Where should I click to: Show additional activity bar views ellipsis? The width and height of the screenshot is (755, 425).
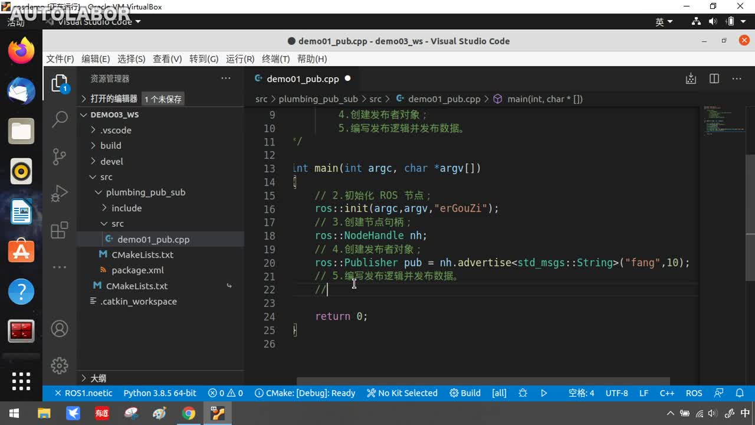(60, 267)
